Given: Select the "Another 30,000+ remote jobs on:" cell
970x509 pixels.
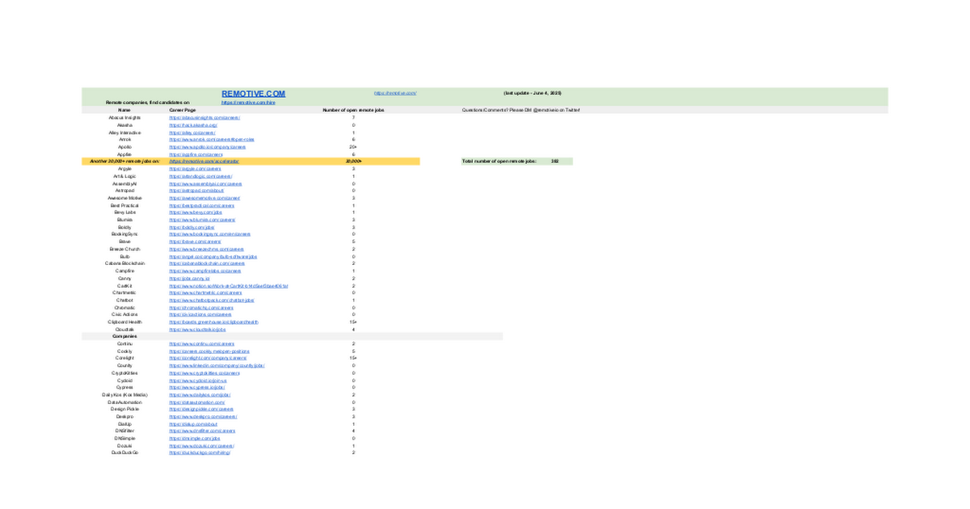Looking at the screenshot, I should coord(124,162).
